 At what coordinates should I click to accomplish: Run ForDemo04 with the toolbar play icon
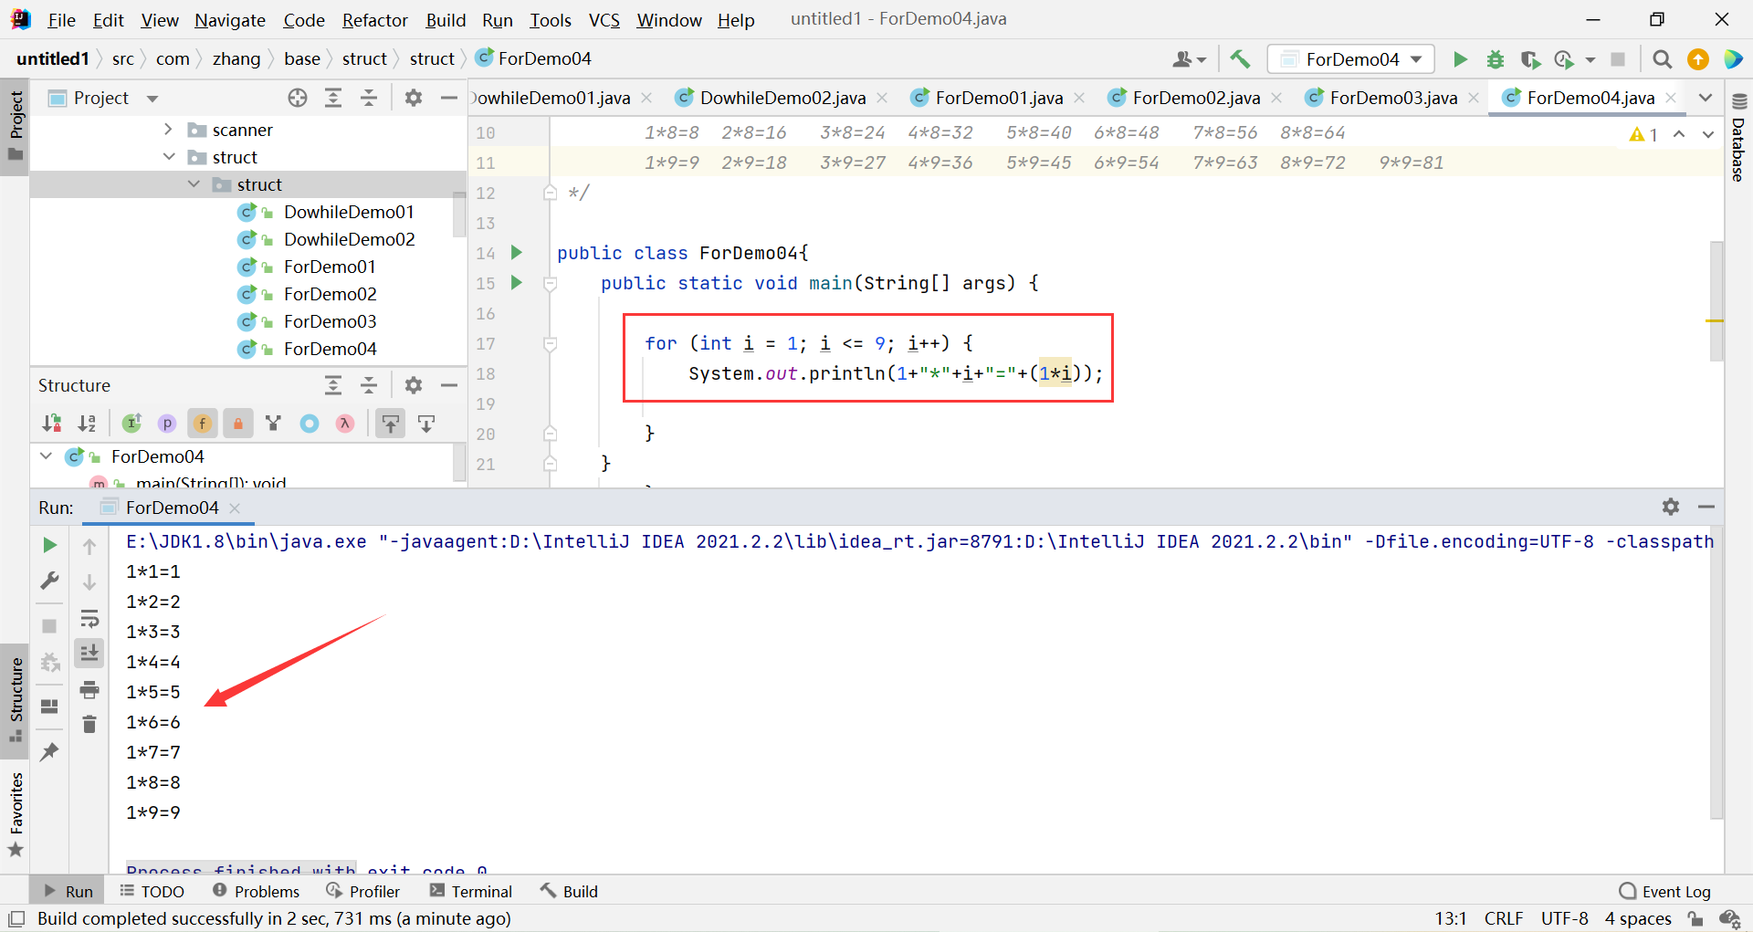1460,59
